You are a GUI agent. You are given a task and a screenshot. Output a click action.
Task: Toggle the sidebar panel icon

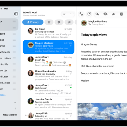tap(16, 14)
